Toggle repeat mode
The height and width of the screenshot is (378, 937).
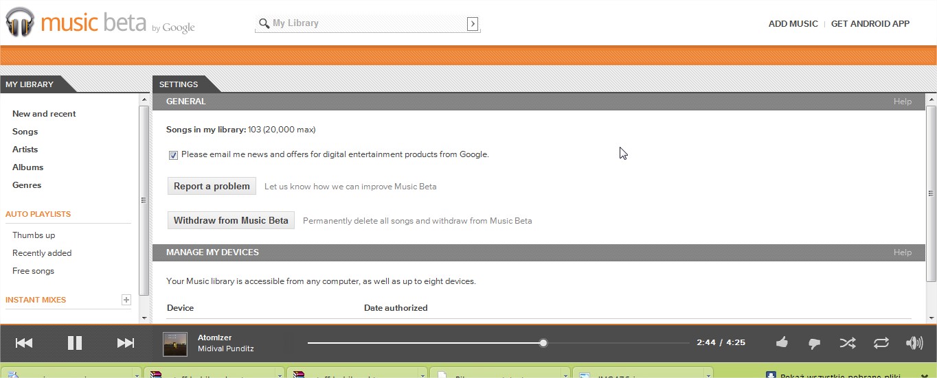(x=881, y=343)
